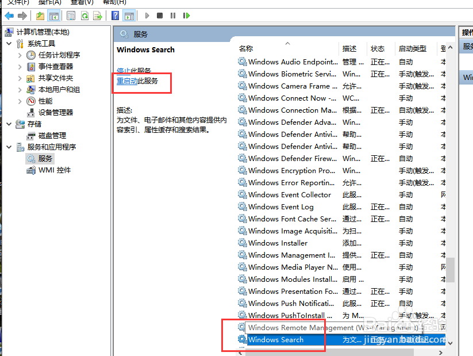Click the Restart (重启动) this service link
This screenshot has height=356, width=473.
pyautogui.click(x=127, y=81)
